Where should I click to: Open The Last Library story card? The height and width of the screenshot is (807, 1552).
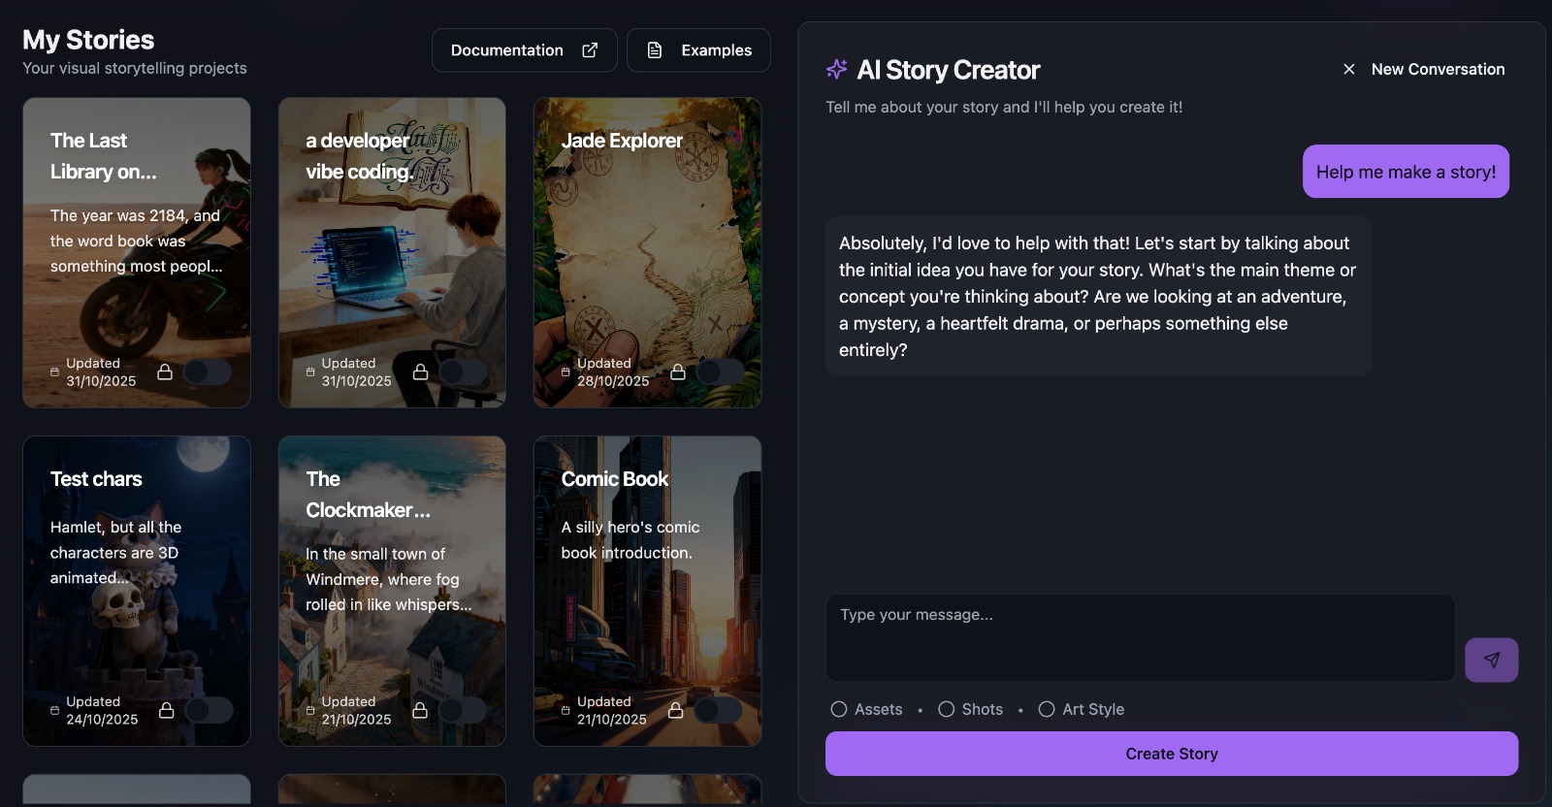137,252
